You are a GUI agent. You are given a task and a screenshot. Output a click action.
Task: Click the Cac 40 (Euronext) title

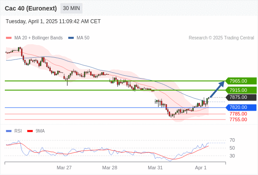31,8
